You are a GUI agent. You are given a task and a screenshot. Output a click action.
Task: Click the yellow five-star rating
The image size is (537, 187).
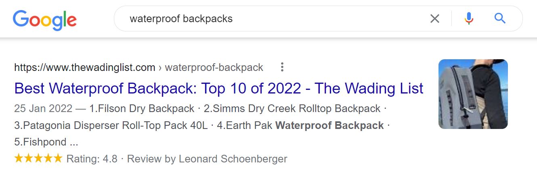click(38, 158)
